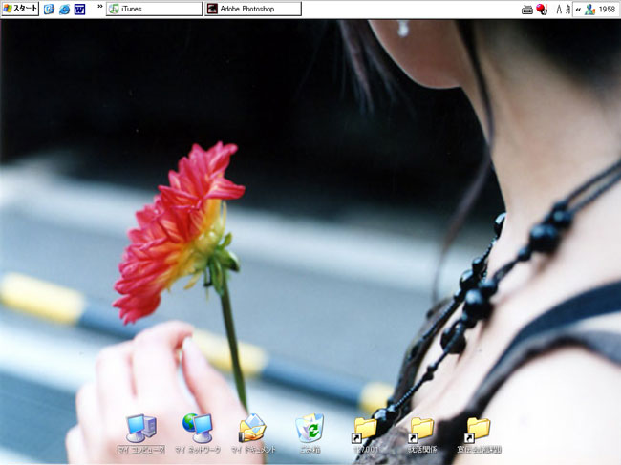
Task: Click the red icon in the system tray
Action: [x=541, y=9]
